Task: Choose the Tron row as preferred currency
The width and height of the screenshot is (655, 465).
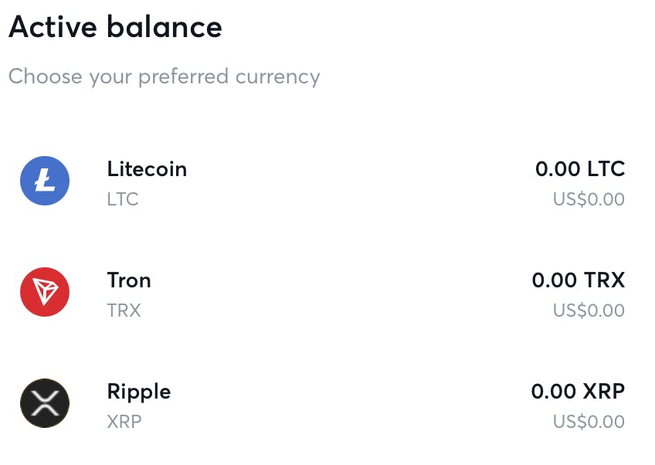Action: tap(324, 294)
